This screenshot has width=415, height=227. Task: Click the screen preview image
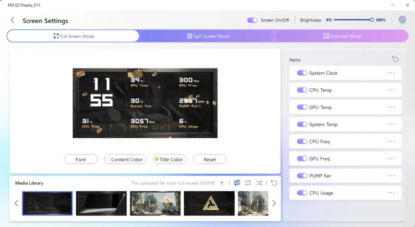pos(145,103)
